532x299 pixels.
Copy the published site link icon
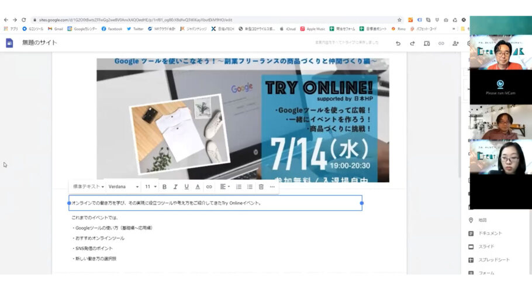coord(441,43)
